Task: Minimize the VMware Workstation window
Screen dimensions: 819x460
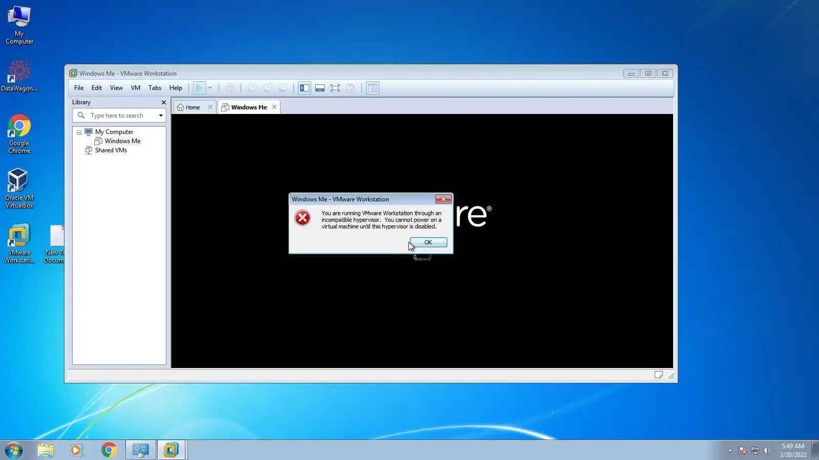Action: 631,74
